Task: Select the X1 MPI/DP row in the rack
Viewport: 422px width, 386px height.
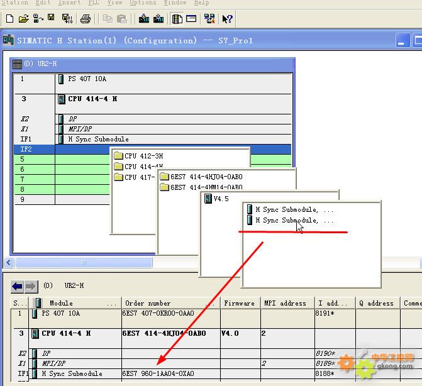Action: (153, 129)
